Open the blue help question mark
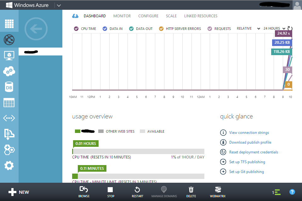The height and width of the screenshot is (201, 302). [292, 192]
